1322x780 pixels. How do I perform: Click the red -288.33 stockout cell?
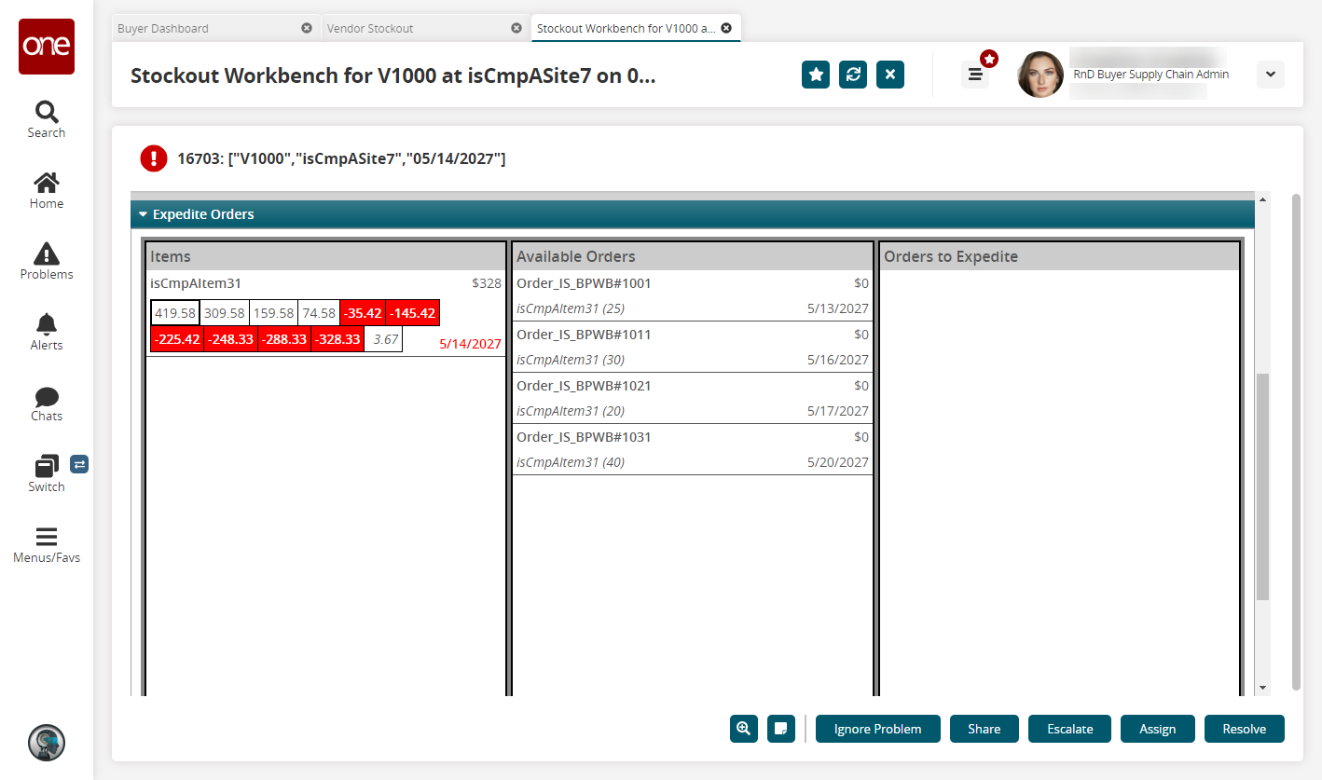click(283, 339)
